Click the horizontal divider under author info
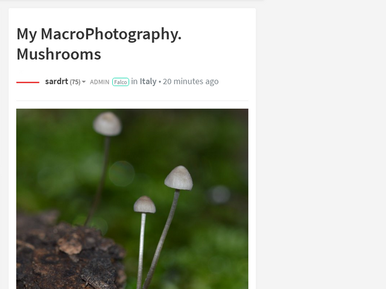Viewport: 386px width, 289px height. click(132, 101)
